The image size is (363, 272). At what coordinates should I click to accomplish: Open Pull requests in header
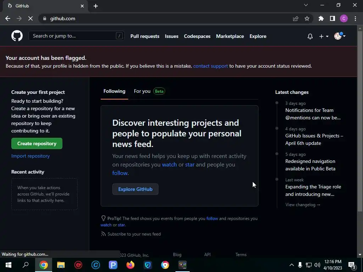point(145,36)
